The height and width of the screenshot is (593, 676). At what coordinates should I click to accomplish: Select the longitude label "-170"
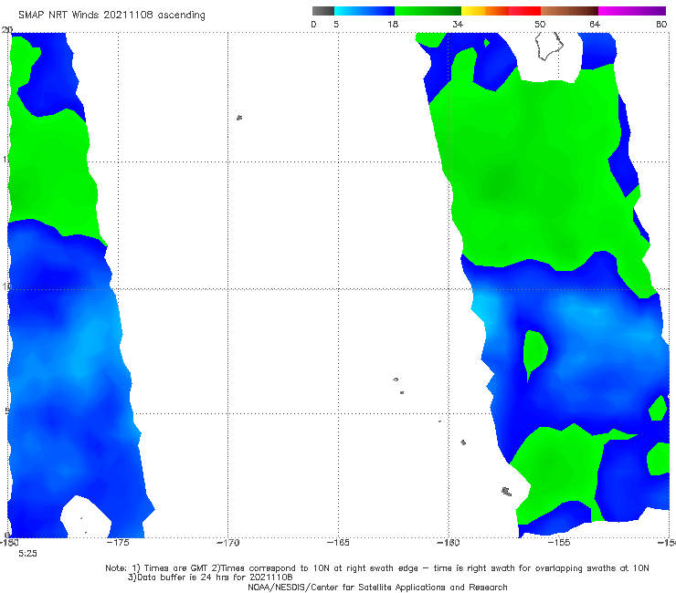point(228,543)
